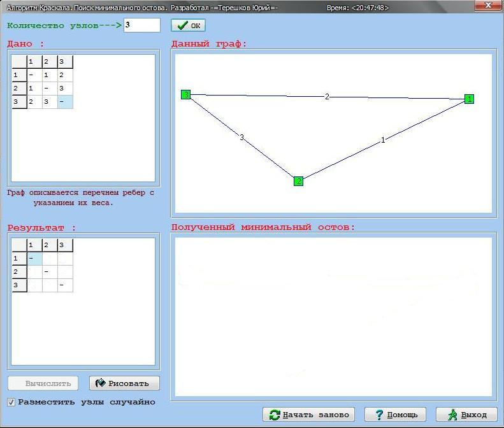Select green node 2 in given graph
This screenshot has height=428, width=504.
(x=299, y=182)
